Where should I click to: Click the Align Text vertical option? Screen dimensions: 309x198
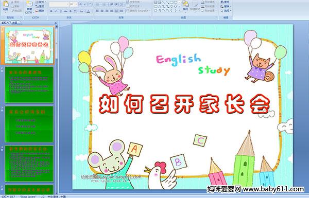pyautogui.click(x=133, y=6)
